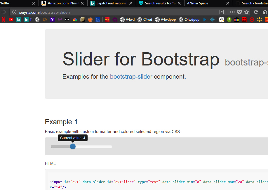Toggle Reader View in address bar
Screen dimensions: 268x190
(x=222, y=12)
